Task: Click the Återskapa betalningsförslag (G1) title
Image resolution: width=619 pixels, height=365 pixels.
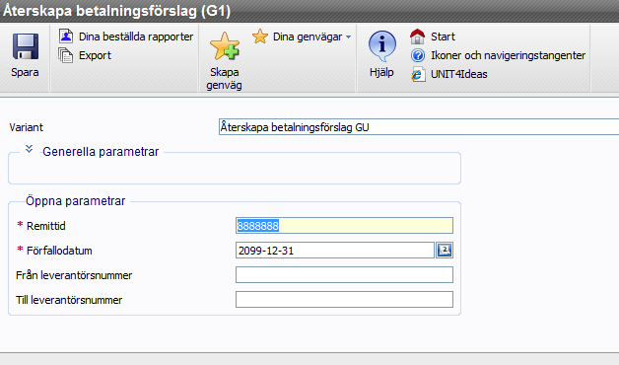Action: coord(117,11)
